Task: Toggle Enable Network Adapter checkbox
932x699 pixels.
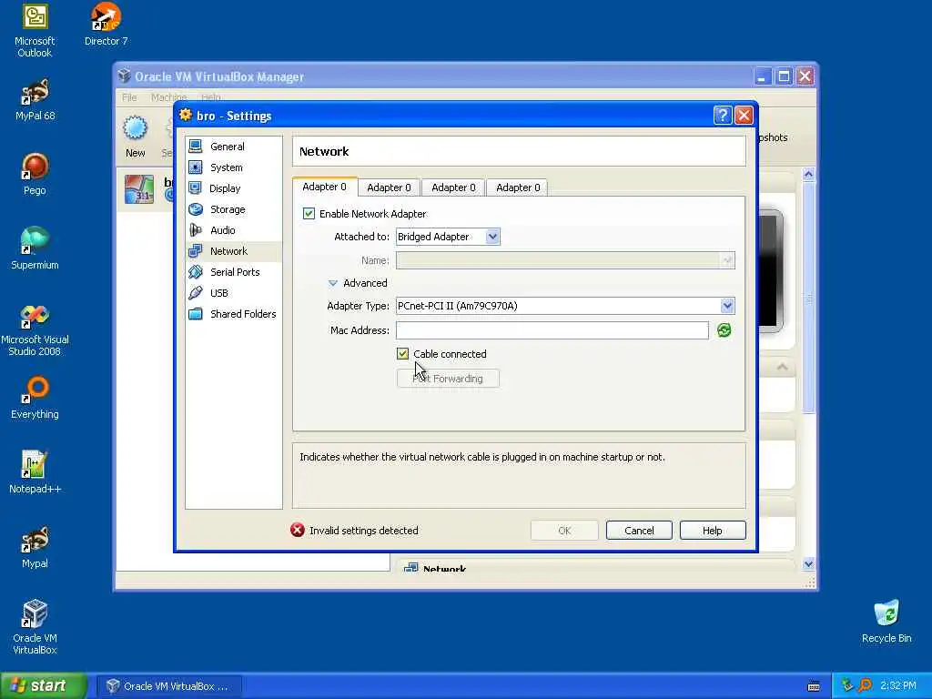Action: pyautogui.click(x=309, y=213)
